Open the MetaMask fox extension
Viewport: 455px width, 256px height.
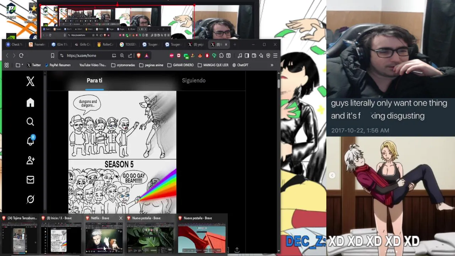[200, 55]
